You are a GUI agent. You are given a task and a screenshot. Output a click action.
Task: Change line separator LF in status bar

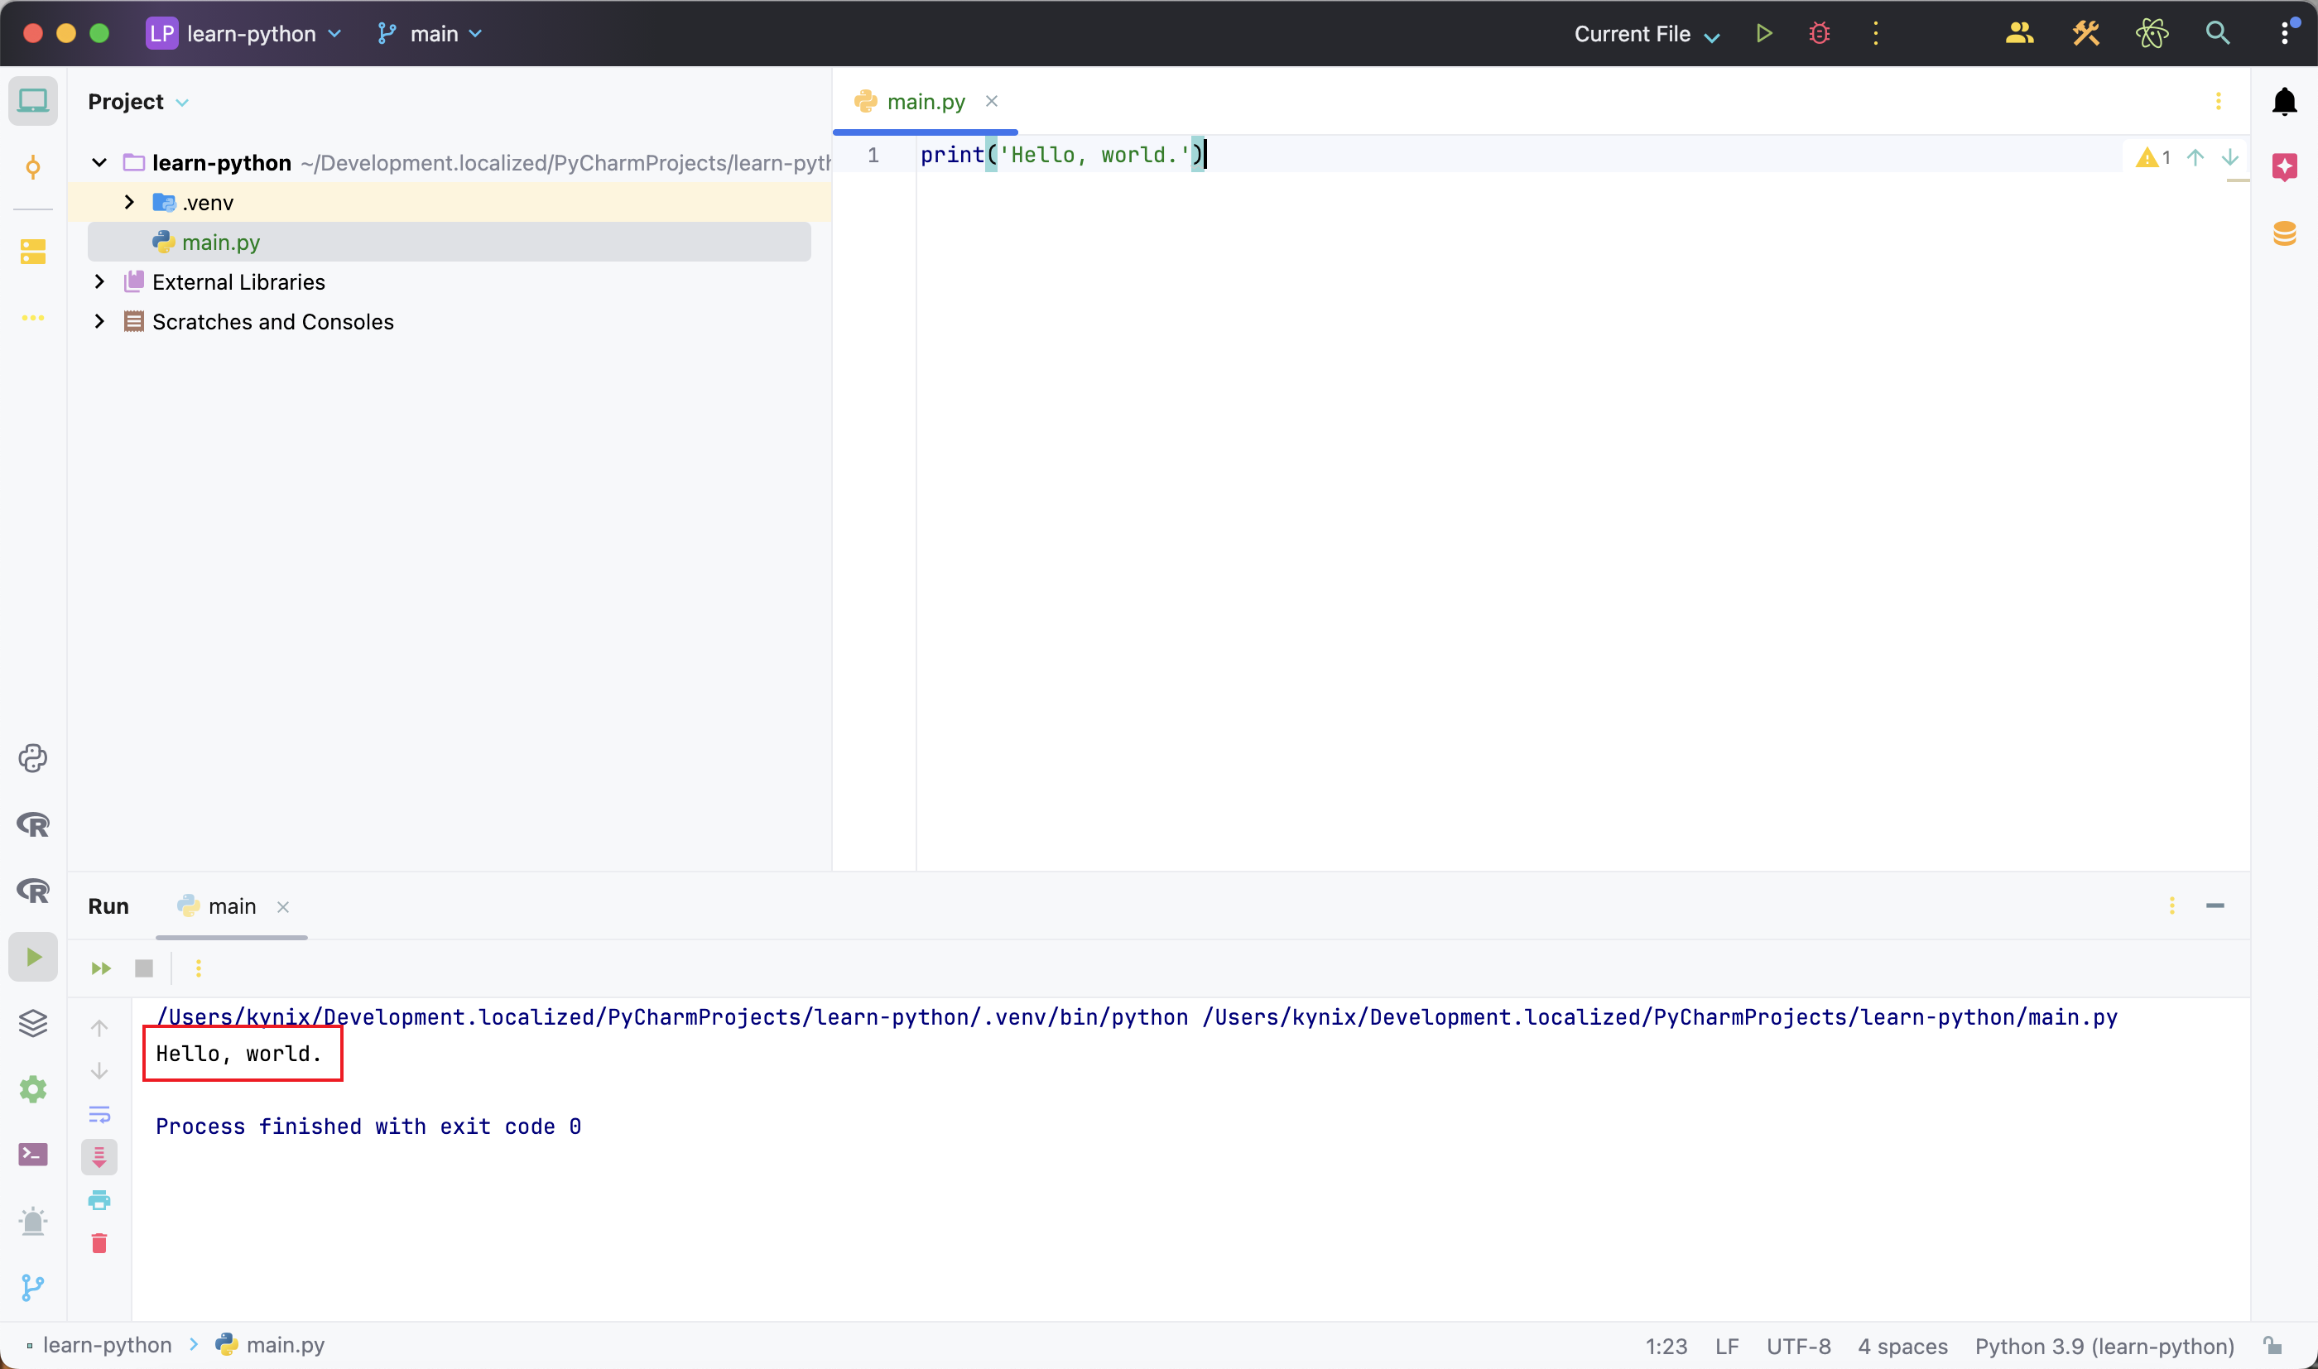click(1727, 1346)
